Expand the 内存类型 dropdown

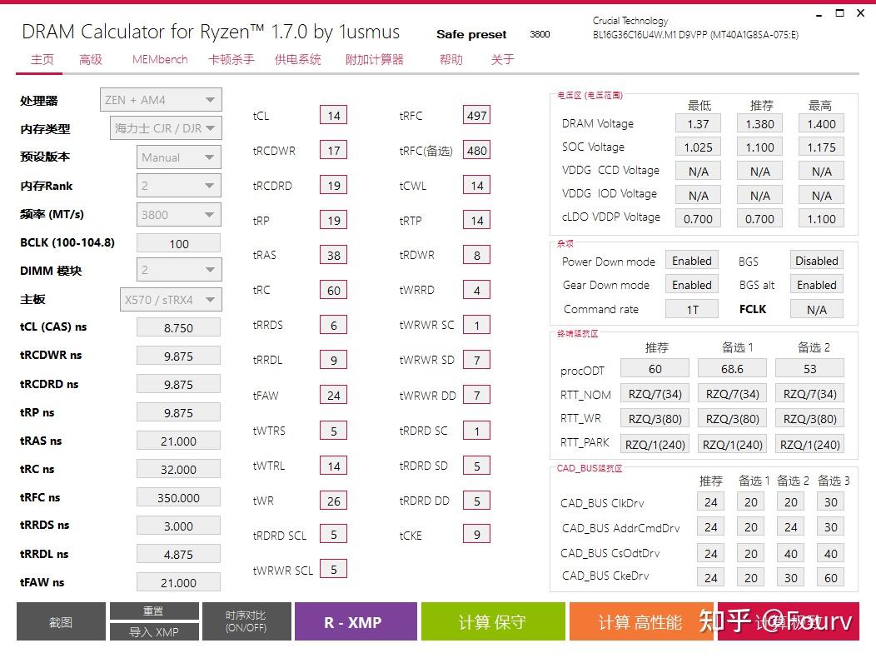tap(166, 128)
